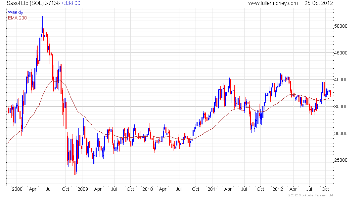Click the 'Sasol Ltd (SOL)' chart title
This screenshot has width=364, height=198.
pos(25,3)
